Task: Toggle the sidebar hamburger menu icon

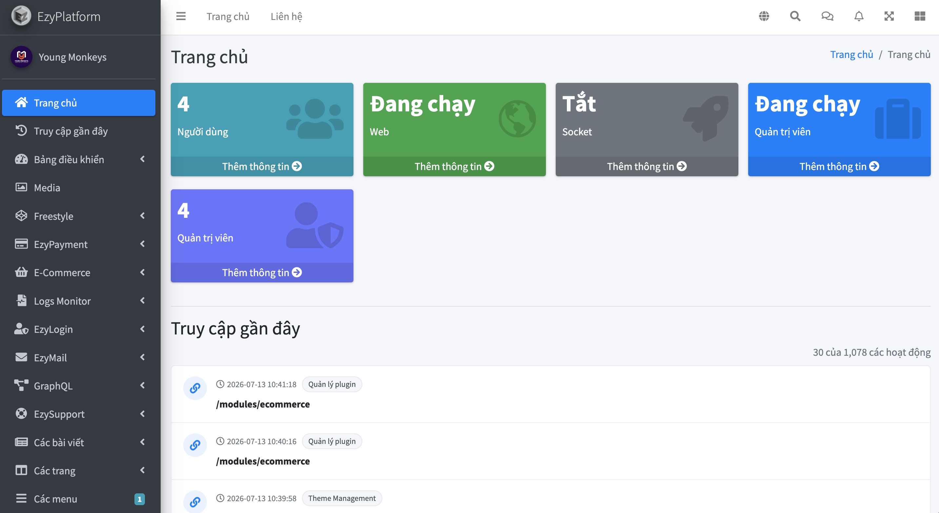Action: (x=181, y=16)
